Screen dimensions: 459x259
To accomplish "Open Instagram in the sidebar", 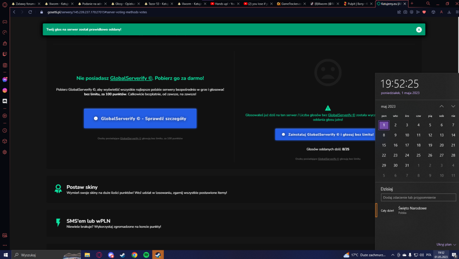I will click(5, 90).
